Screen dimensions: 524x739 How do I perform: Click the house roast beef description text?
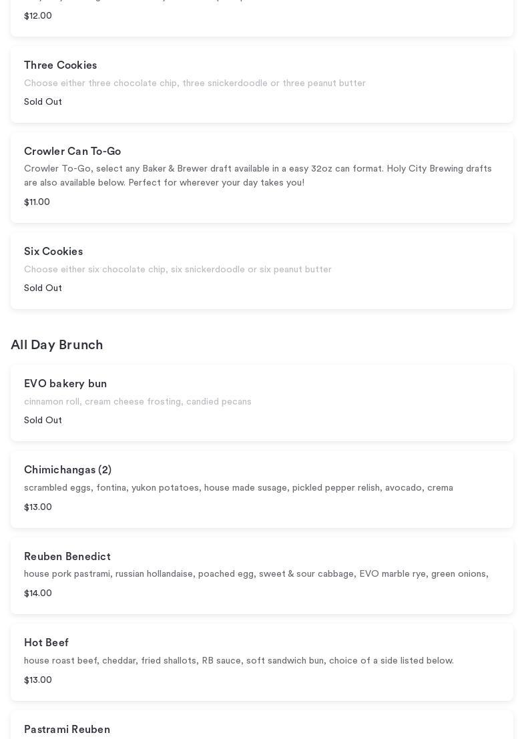coord(239,661)
